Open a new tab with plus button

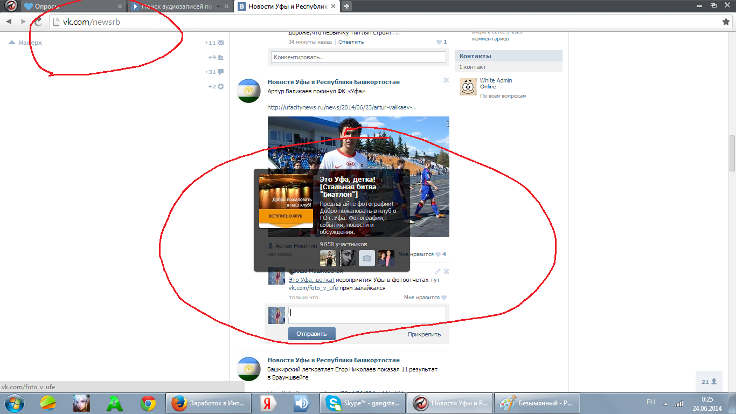click(346, 6)
